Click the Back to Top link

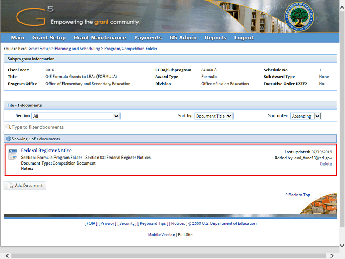[298, 195]
